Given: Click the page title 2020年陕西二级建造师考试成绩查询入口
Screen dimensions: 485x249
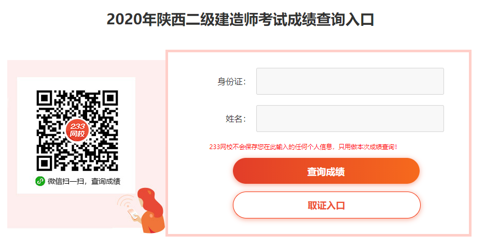Looking at the screenshot, I should 240,20.
